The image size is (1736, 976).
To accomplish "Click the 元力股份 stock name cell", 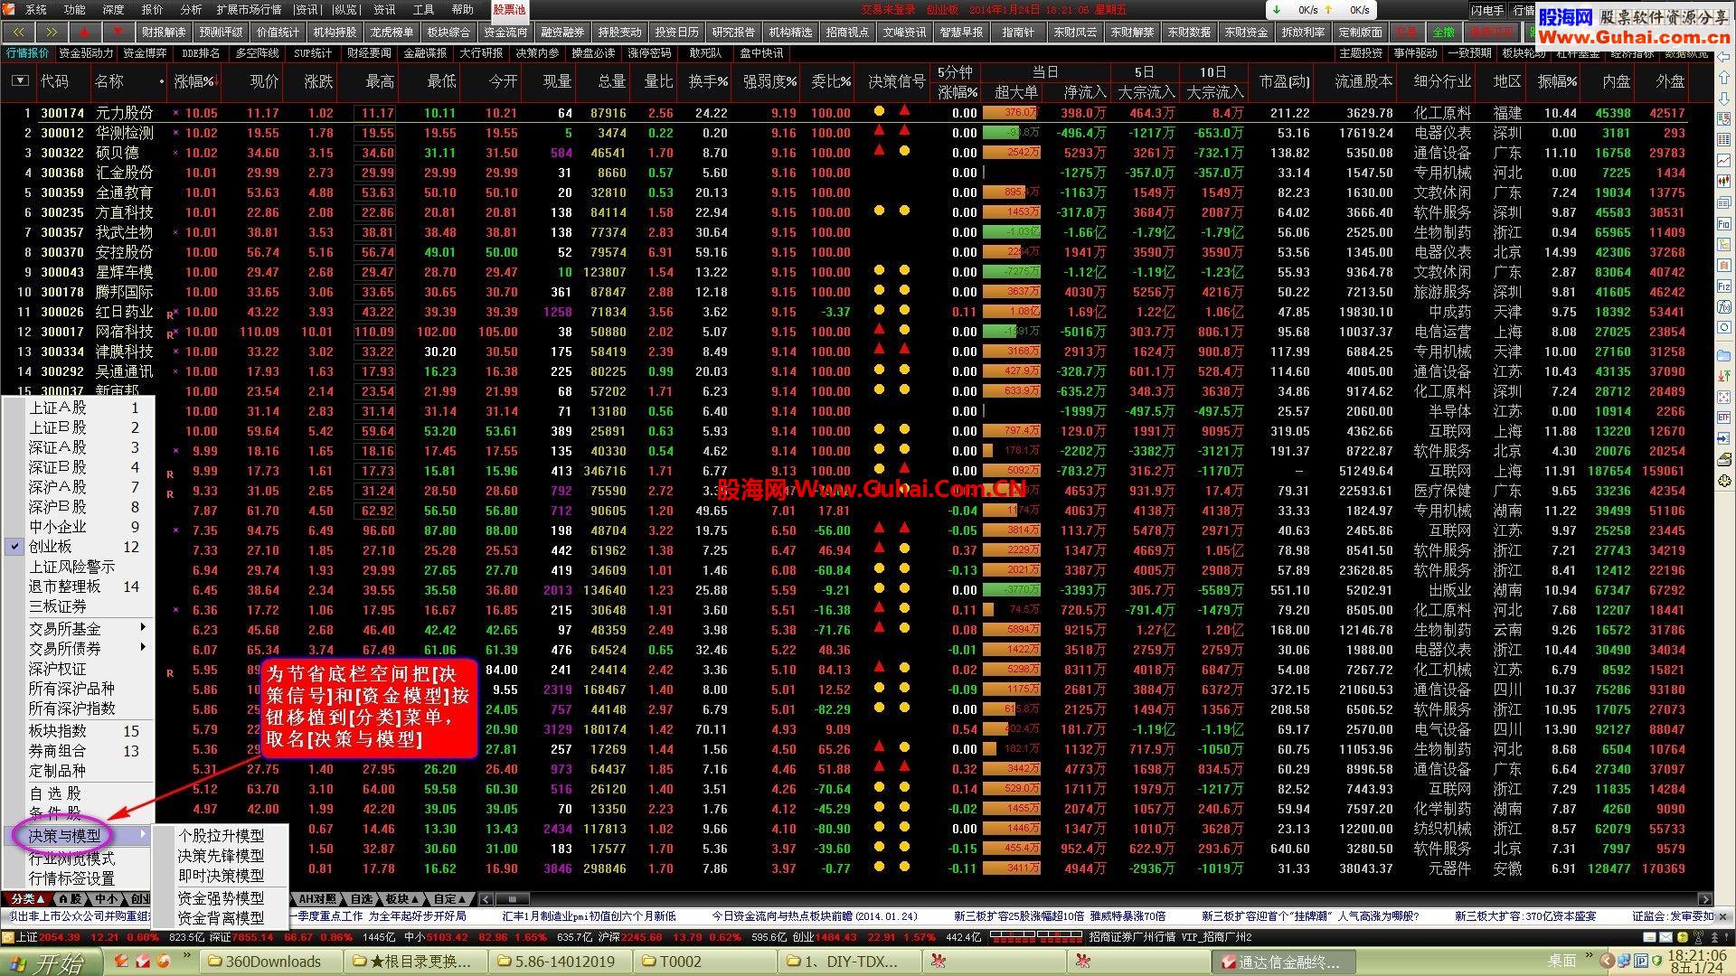I will click(x=125, y=113).
